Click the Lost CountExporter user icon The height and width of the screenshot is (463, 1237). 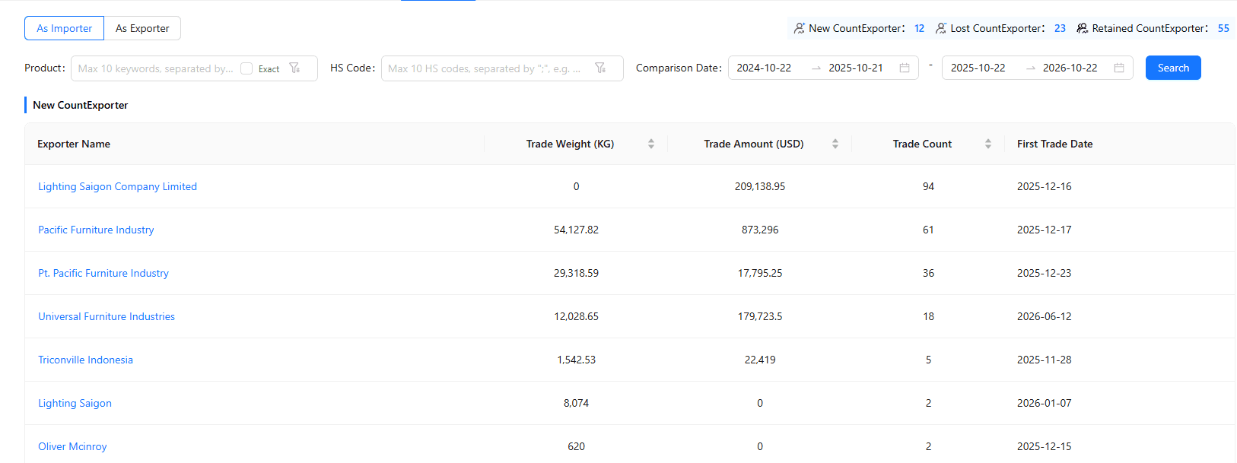941,28
